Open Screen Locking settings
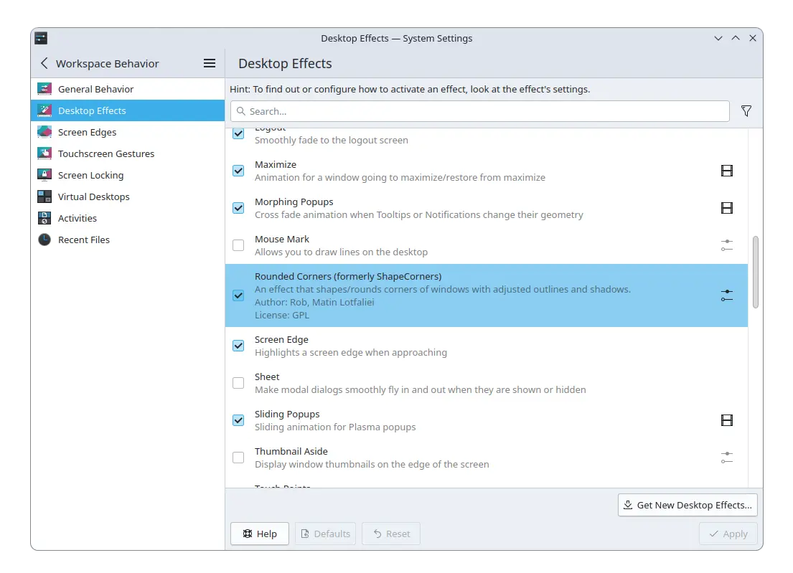The height and width of the screenshot is (573, 793). 128,175
